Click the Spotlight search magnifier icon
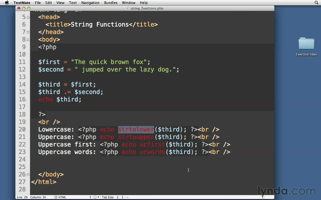This screenshot has height=200, width=321. [x=316, y=3]
